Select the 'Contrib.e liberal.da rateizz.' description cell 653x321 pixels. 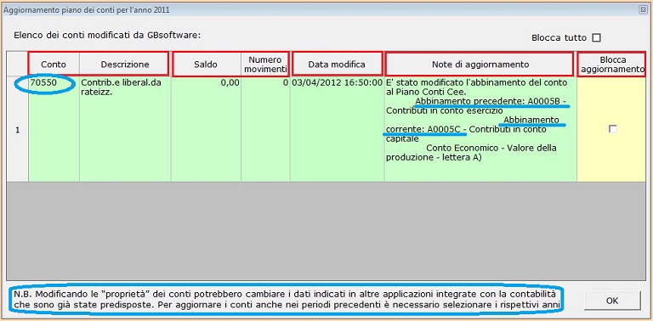[x=125, y=129]
